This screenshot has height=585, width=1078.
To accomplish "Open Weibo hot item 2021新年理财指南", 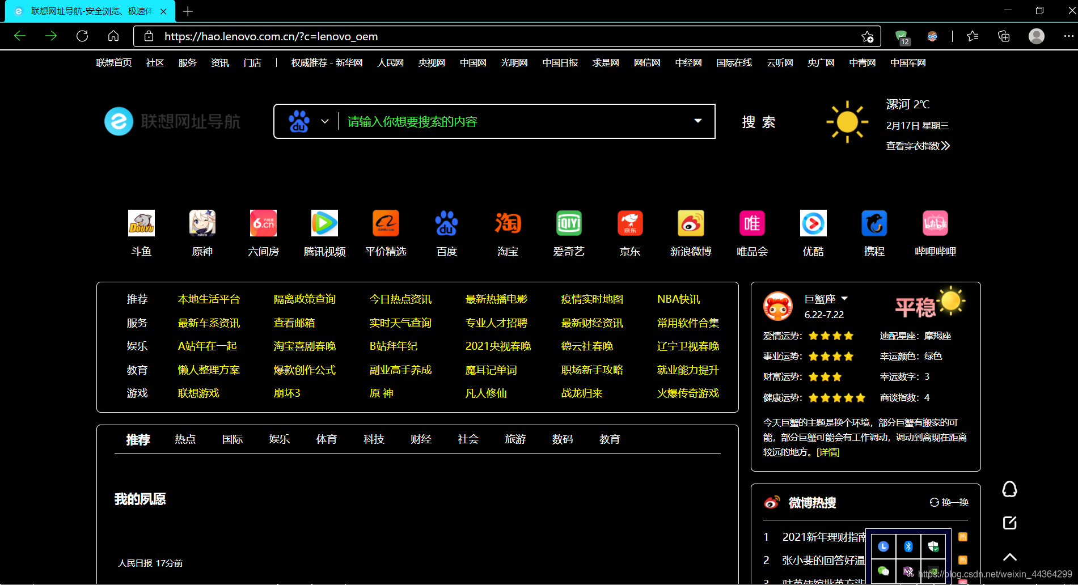I will click(824, 537).
